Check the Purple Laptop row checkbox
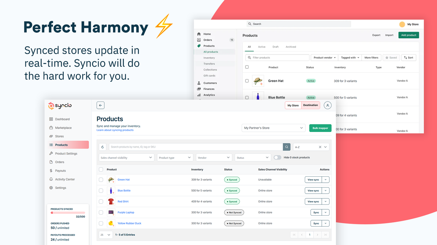437x245 pixels. tap(101, 212)
